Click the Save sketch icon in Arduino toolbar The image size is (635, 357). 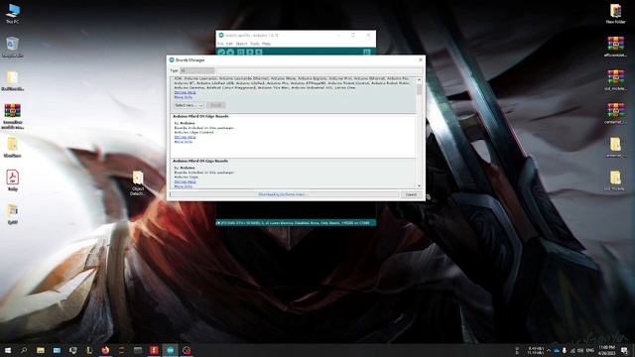[x=259, y=53]
